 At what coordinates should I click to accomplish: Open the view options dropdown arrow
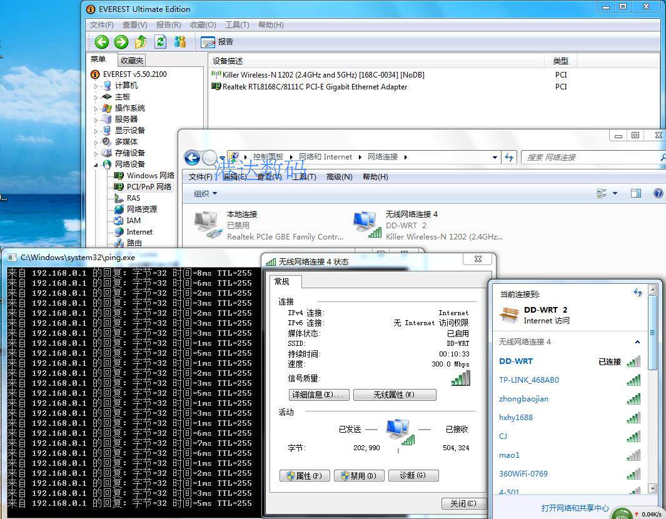click(x=615, y=193)
